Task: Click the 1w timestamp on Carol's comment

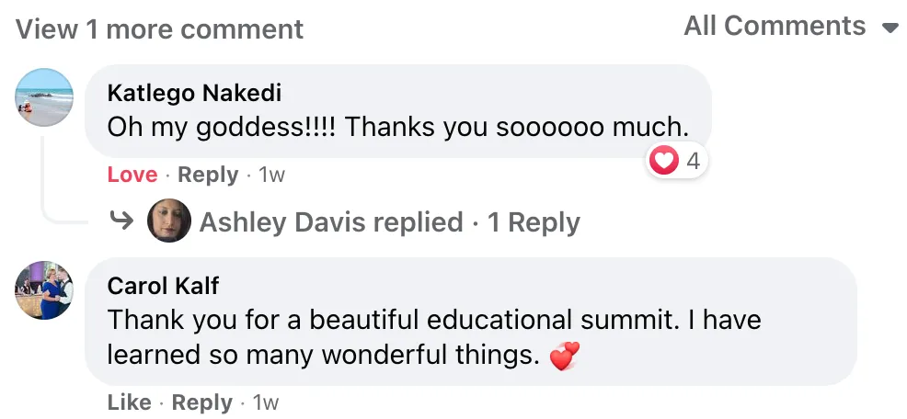Action: tap(266, 402)
